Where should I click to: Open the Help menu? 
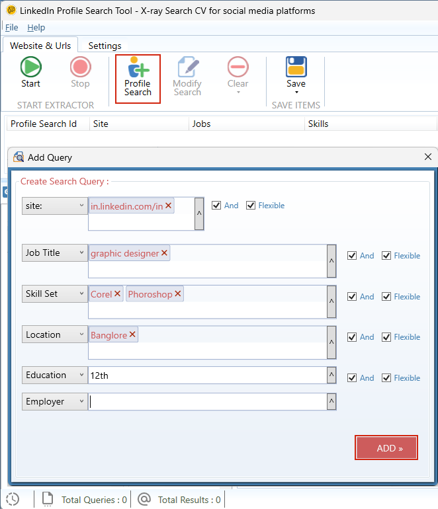[x=36, y=28]
